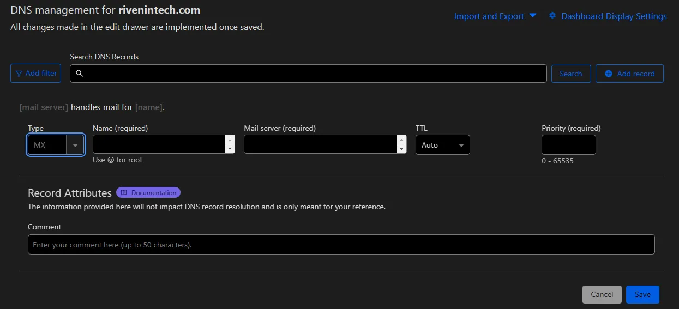Click the Cancel button

click(x=602, y=294)
